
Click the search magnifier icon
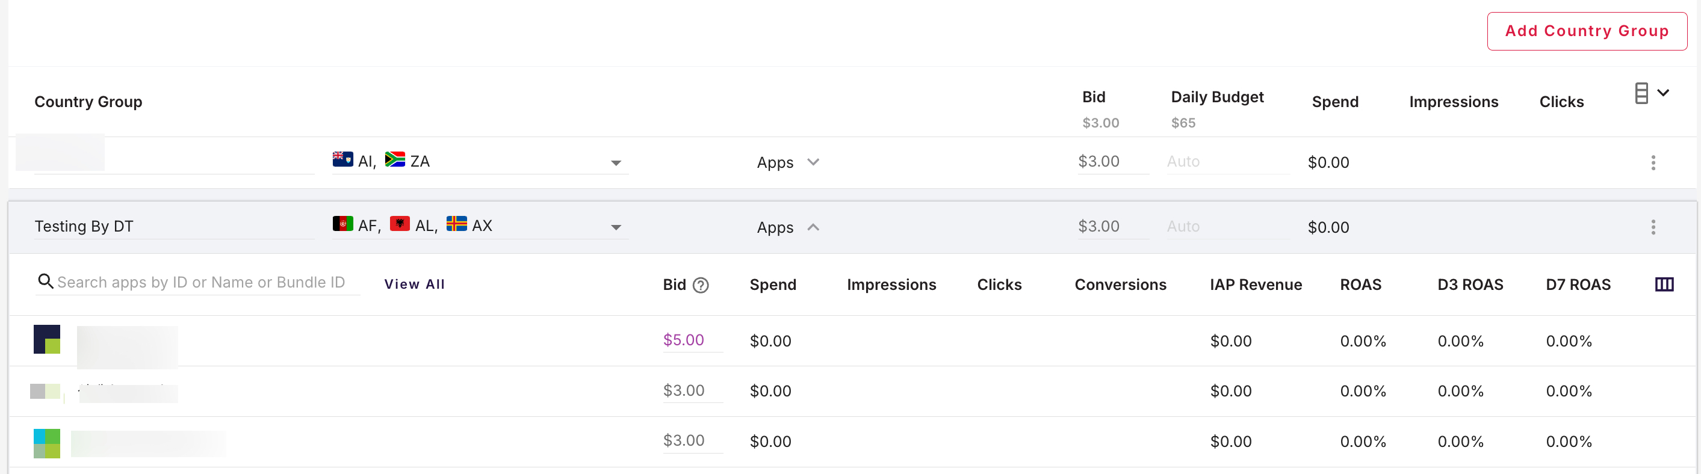(x=45, y=282)
